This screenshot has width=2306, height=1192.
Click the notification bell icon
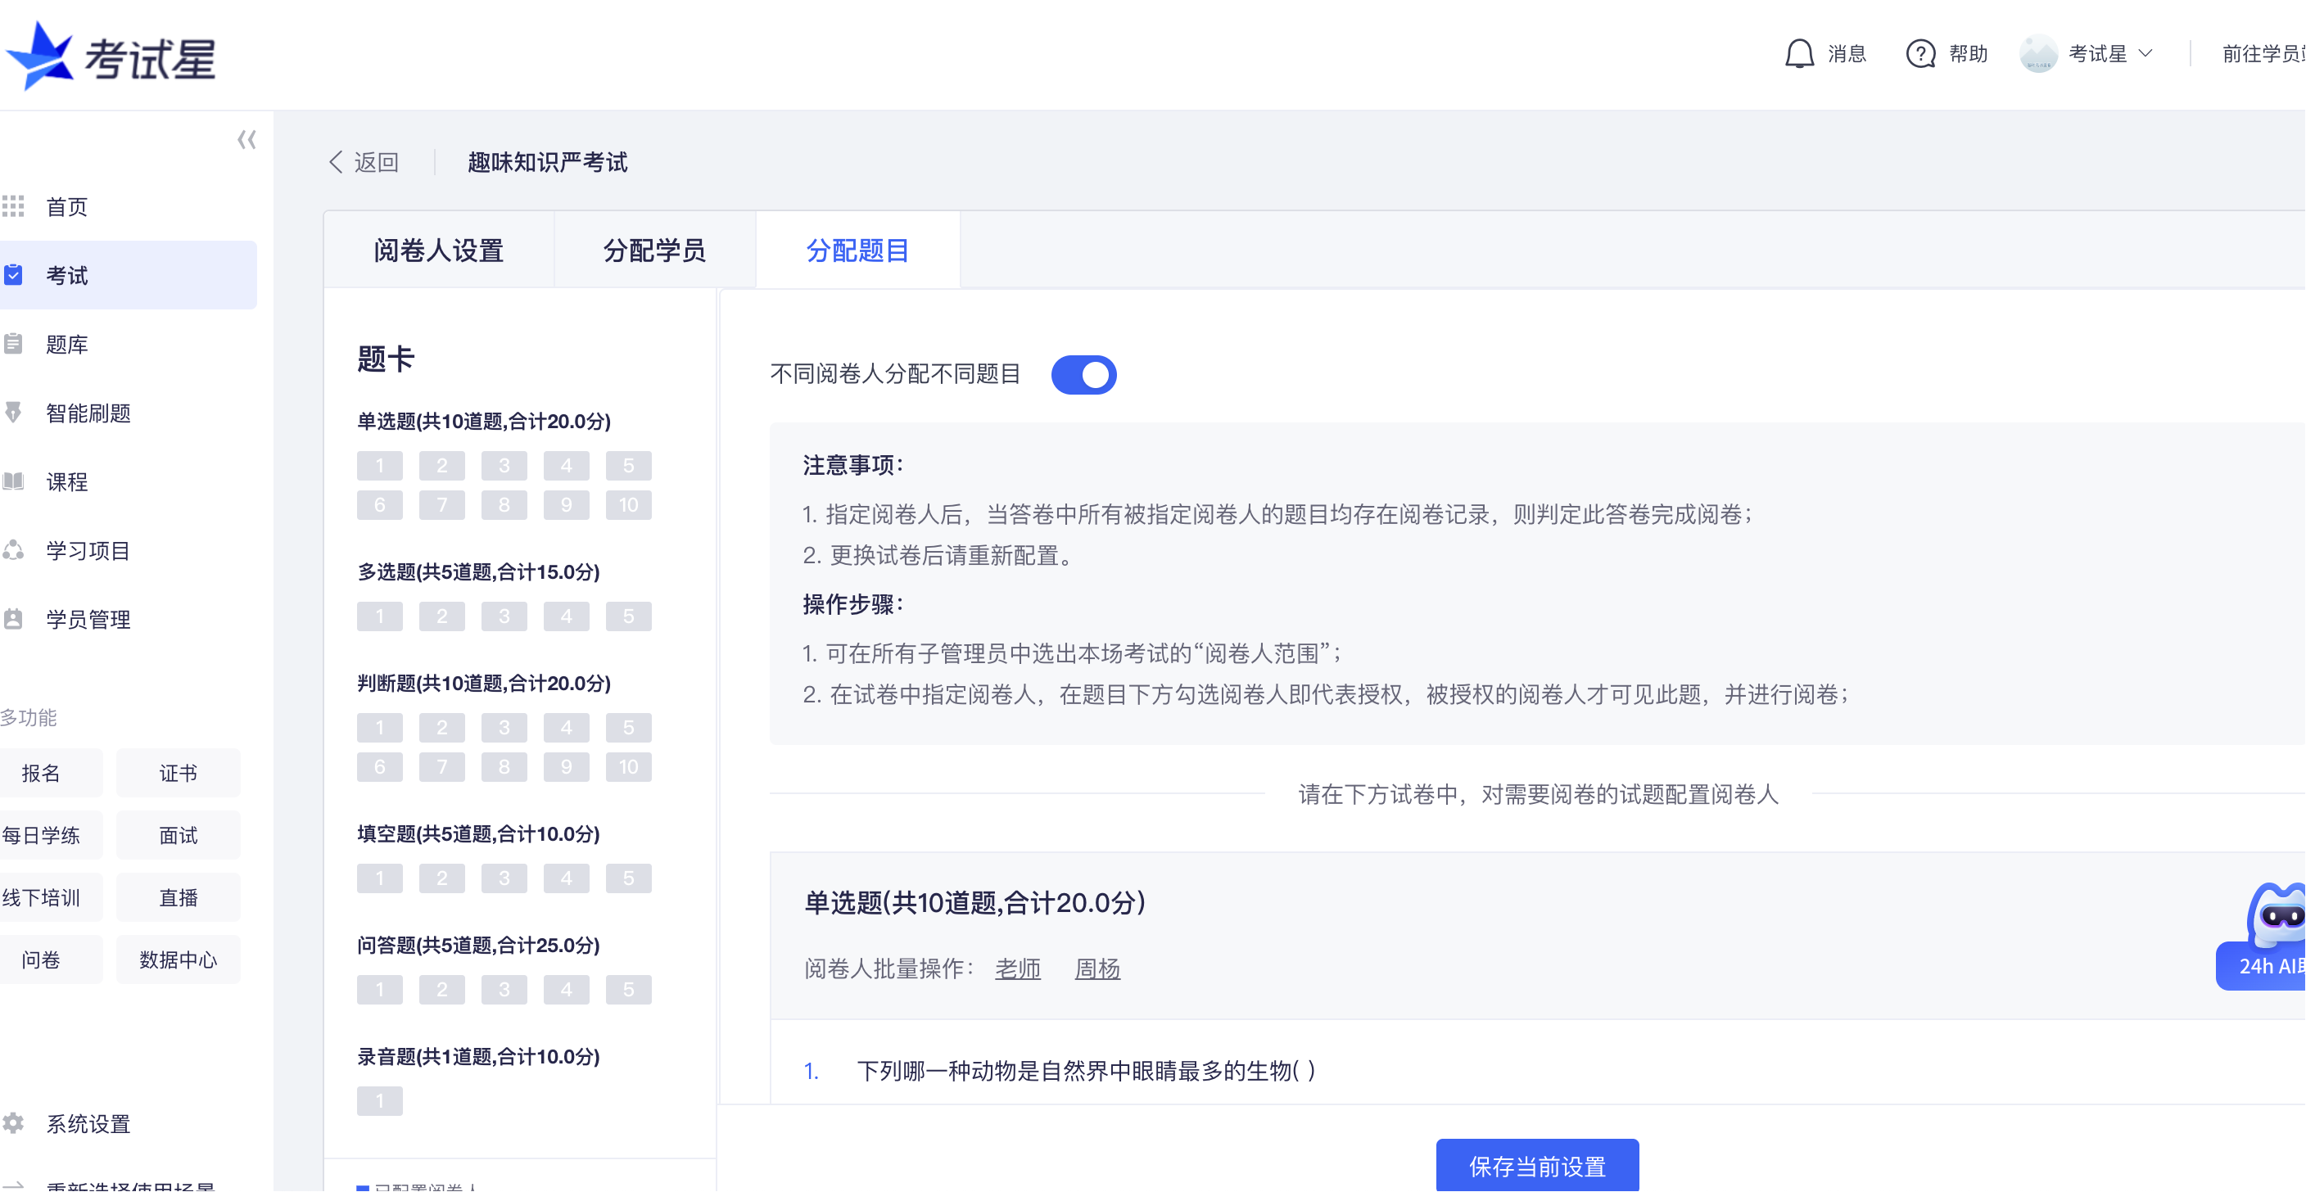[x=1798, y=54]
